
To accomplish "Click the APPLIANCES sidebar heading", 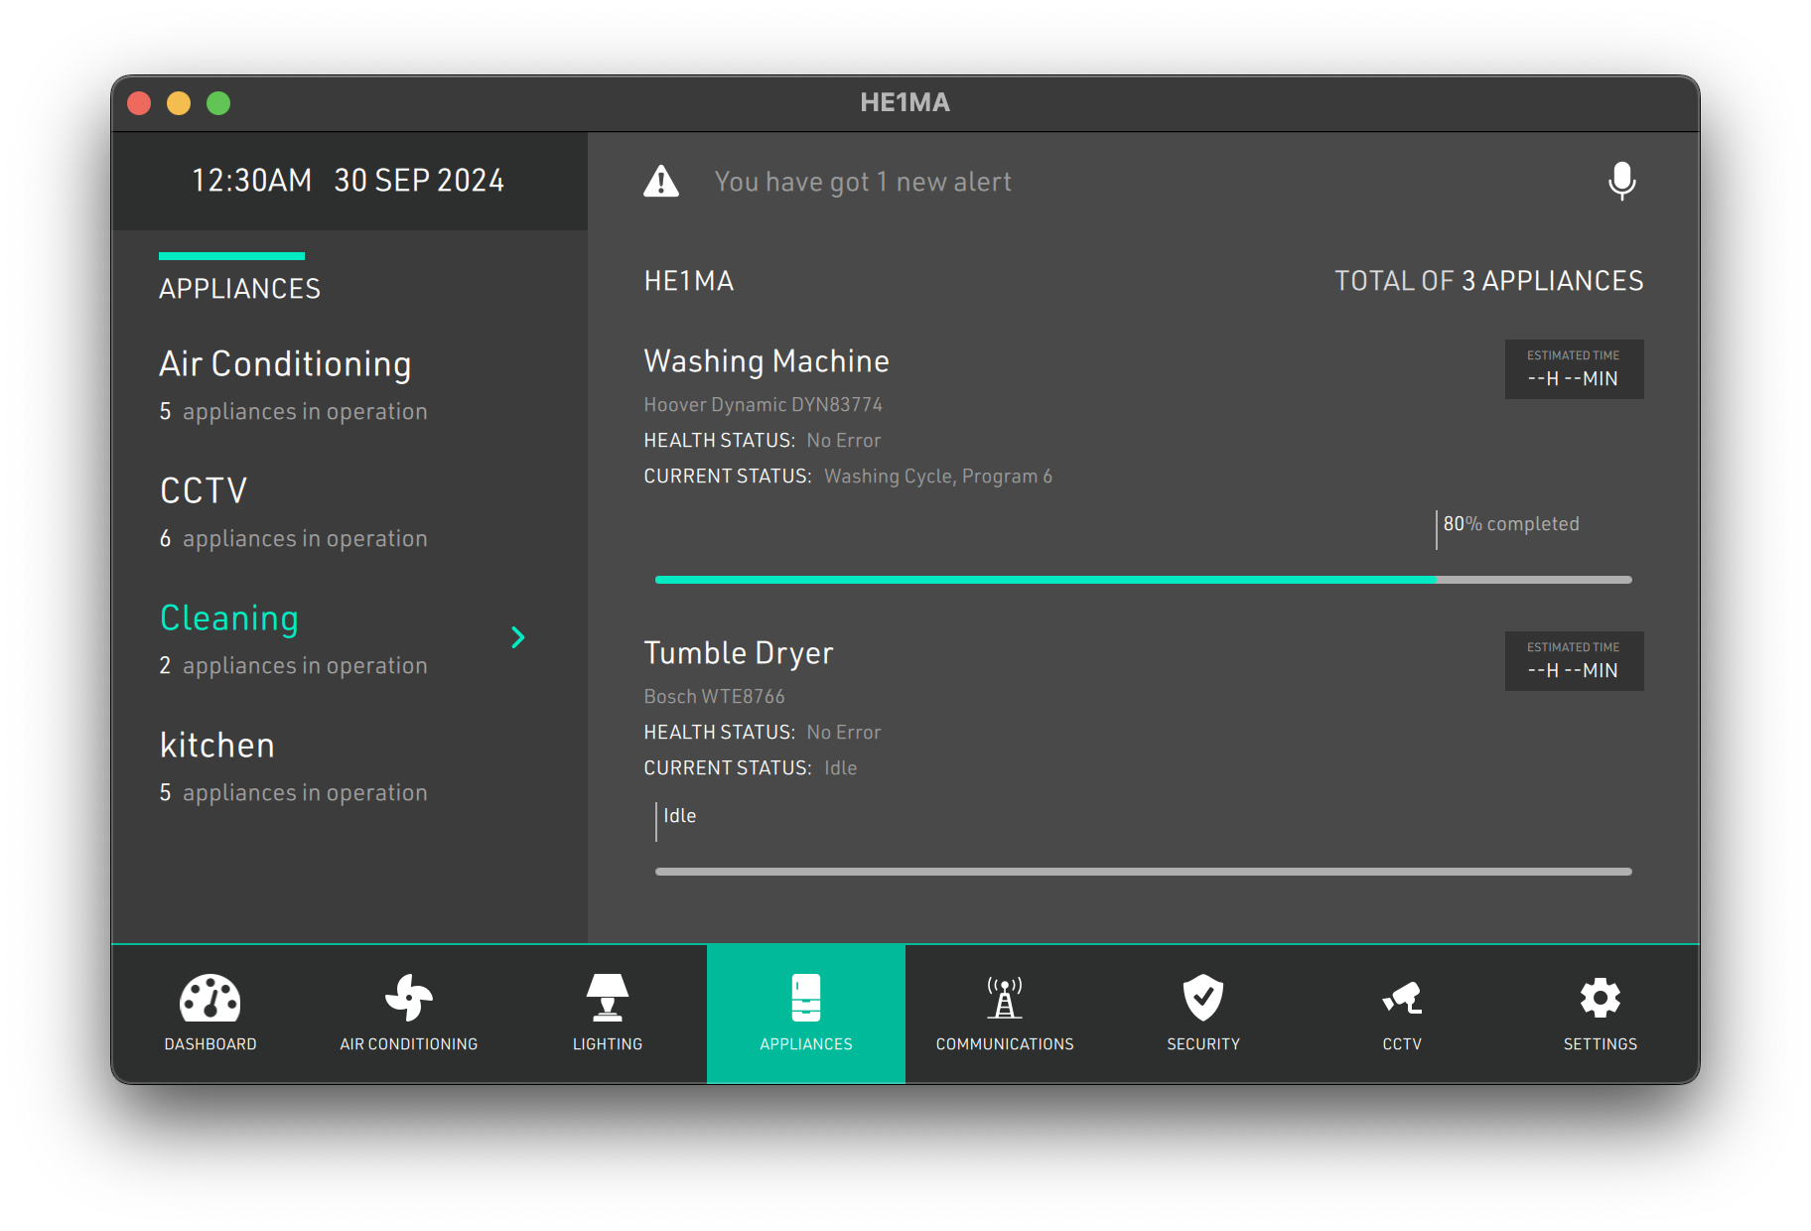I will 239,289.
